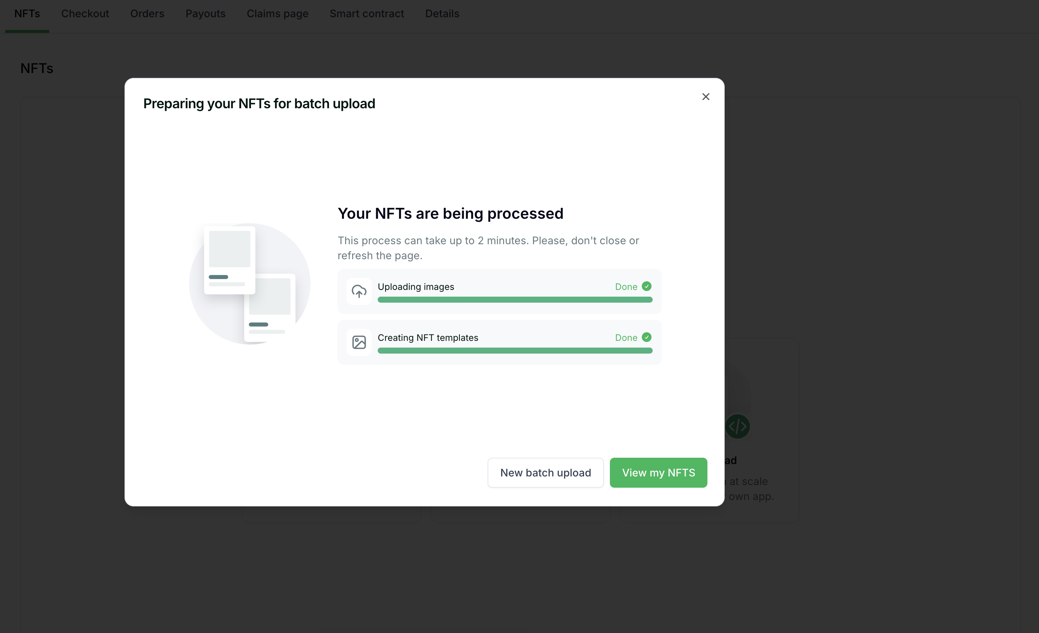
Task: Click the Uploading images green checkmark
Action: pos(646,287)
